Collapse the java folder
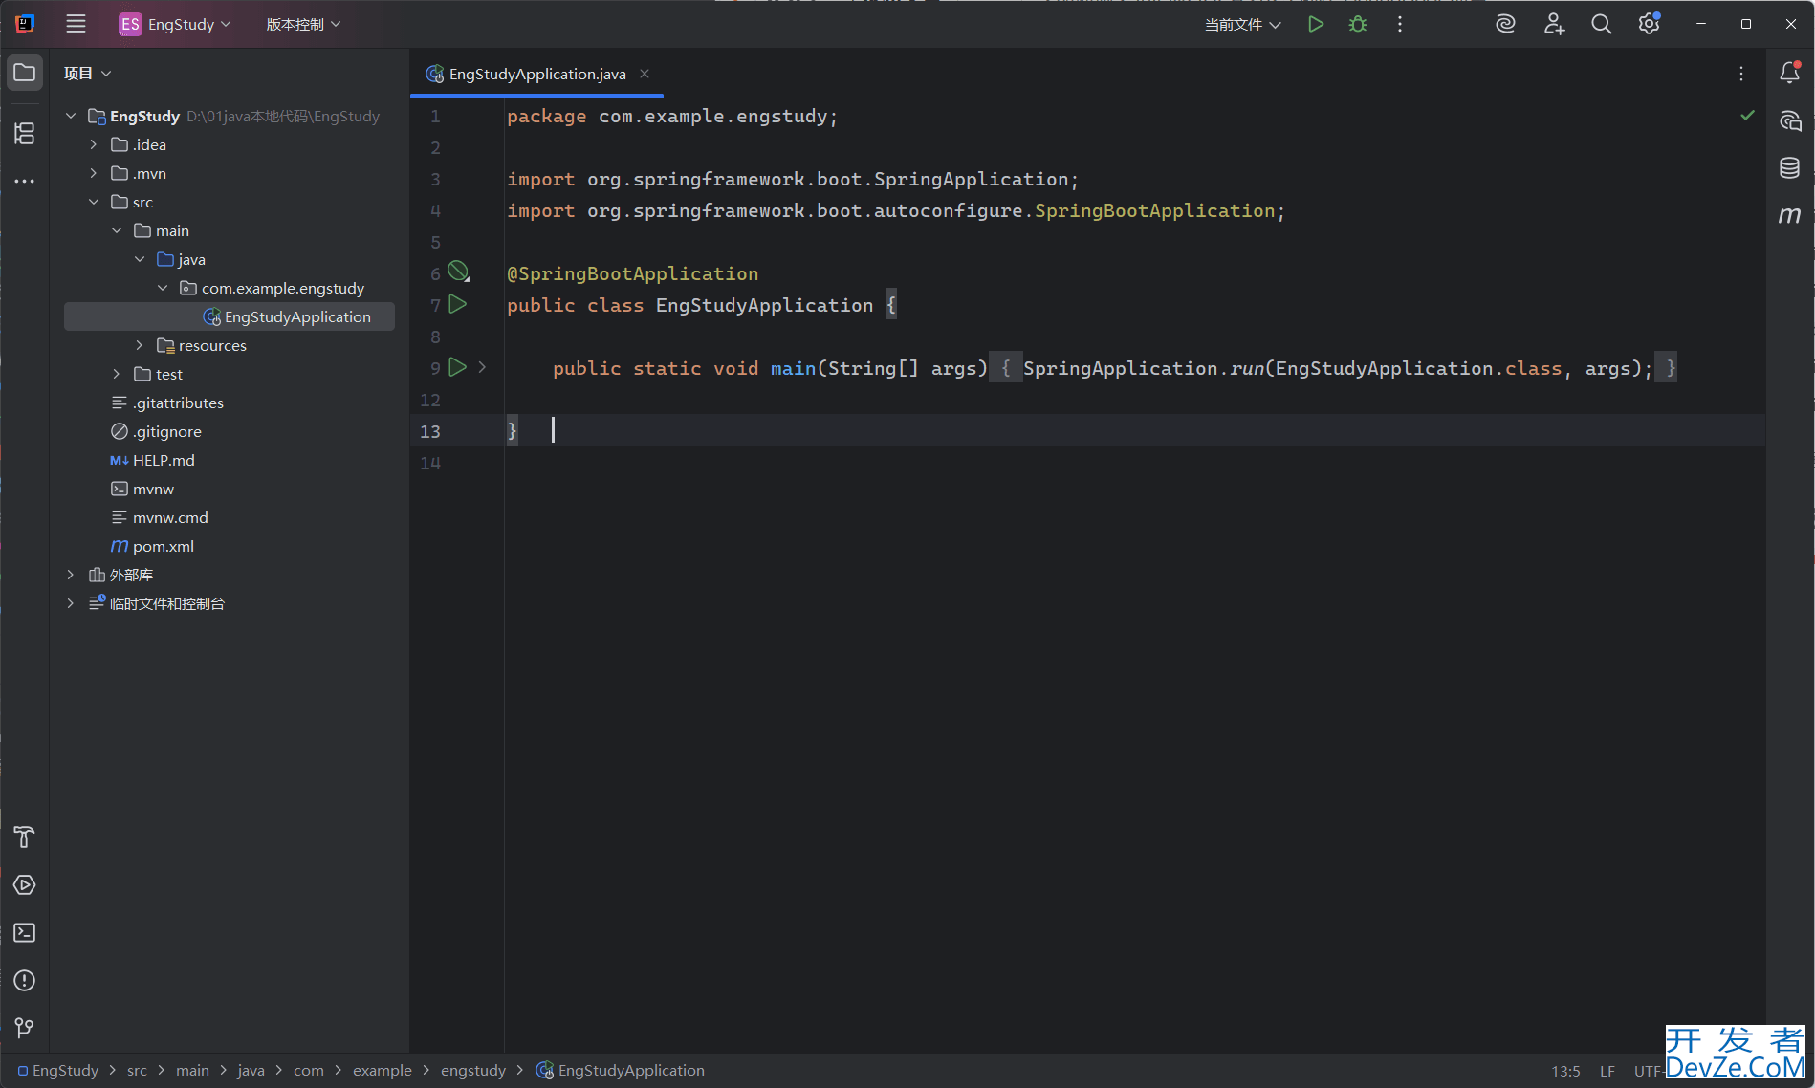Viewport: 1815px width, 1088px height. [140, 259]
